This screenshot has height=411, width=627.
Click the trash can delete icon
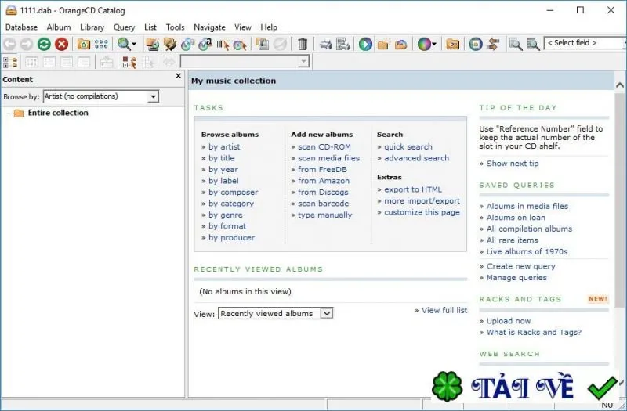pyautogui.click(x=303, y=44)
